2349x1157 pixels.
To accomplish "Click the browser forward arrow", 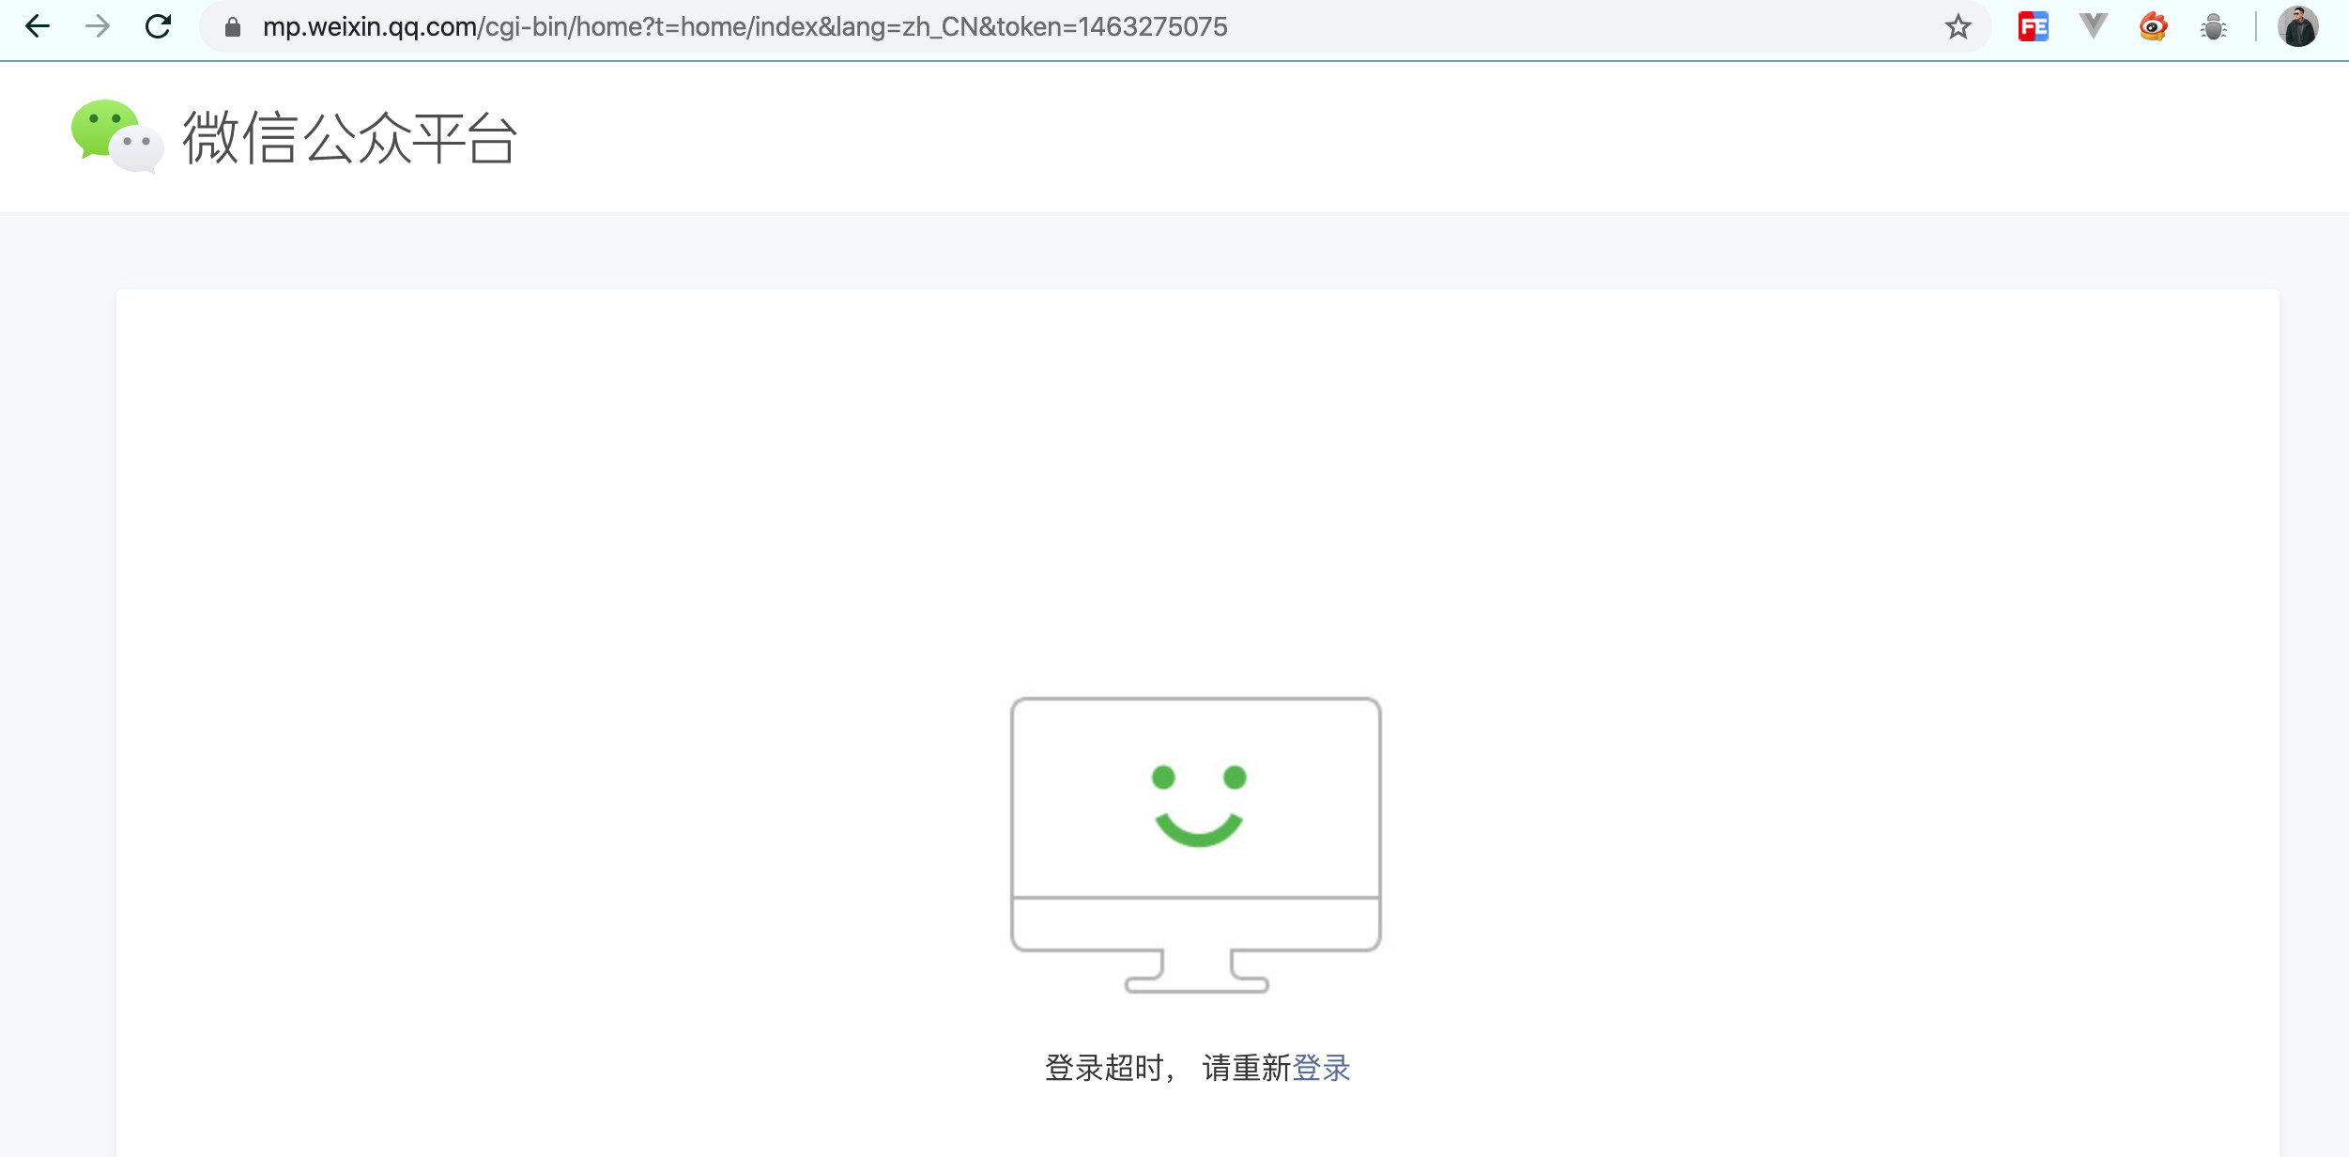I will 98,26.
